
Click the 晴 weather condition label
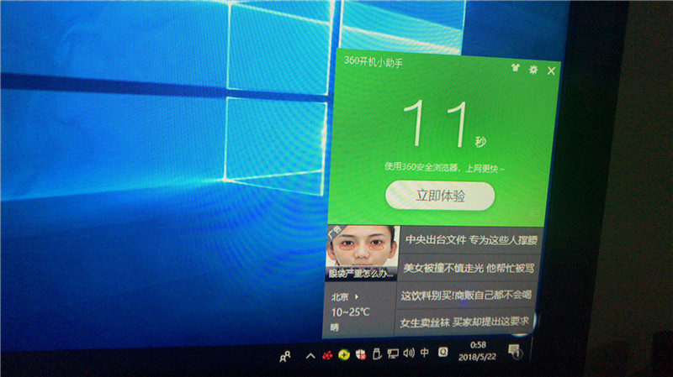(x=335, y=327)
